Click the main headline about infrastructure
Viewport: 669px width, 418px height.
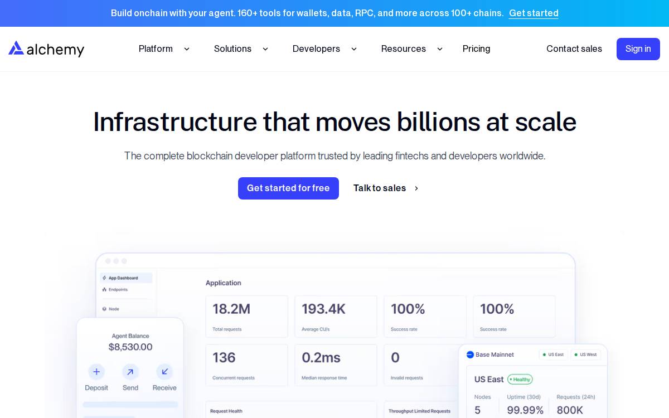point(334,122)
